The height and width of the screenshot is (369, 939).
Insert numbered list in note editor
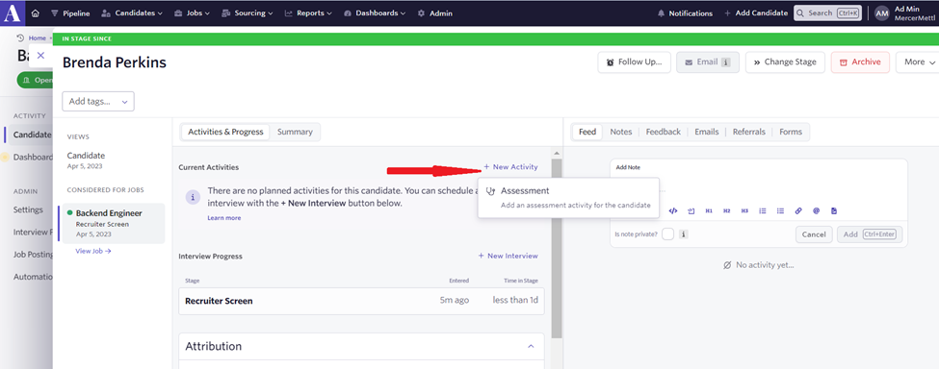point(763,210)
